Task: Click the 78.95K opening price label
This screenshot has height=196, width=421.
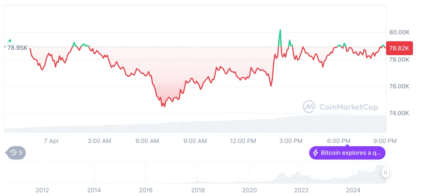Action: 17,47
